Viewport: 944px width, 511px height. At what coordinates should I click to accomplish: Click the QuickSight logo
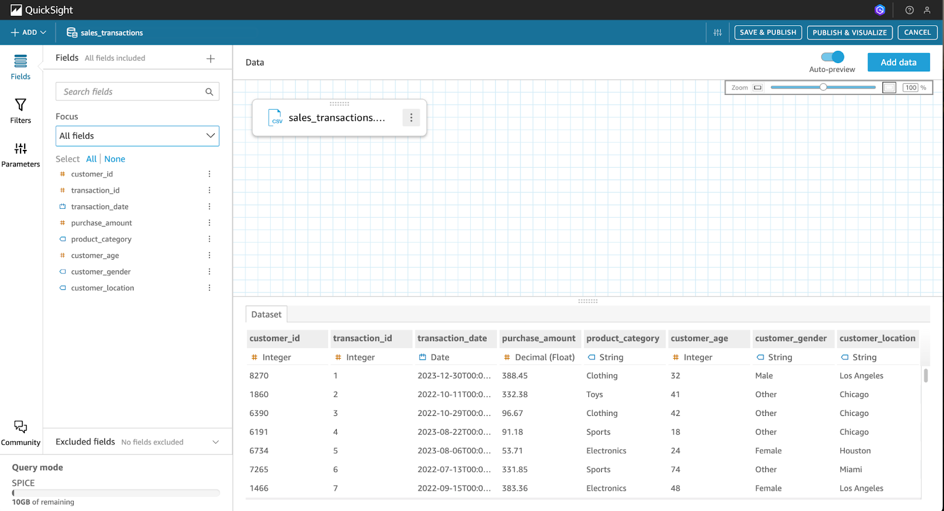[x=42, y=10]
